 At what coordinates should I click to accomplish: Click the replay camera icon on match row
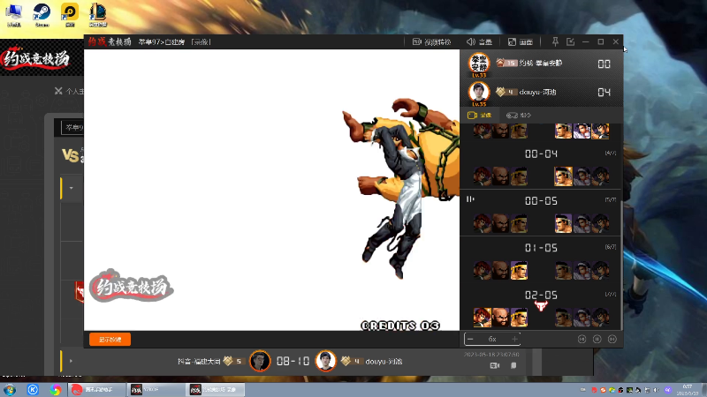[495, 365]
